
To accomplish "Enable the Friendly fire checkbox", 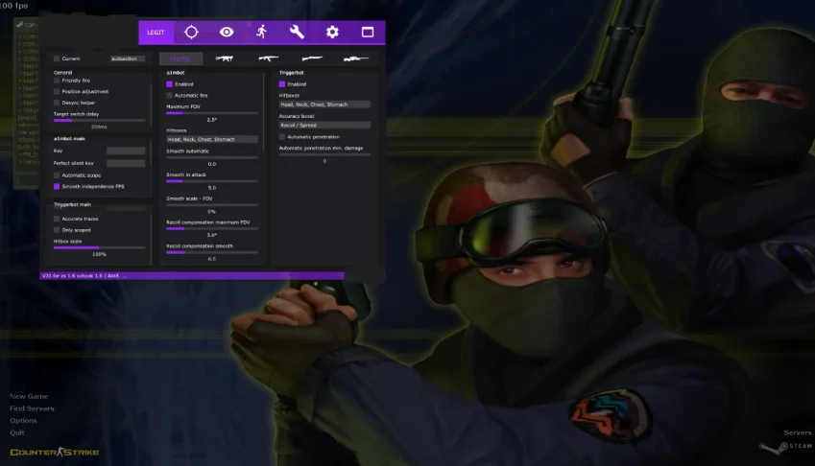I will 57,81.
